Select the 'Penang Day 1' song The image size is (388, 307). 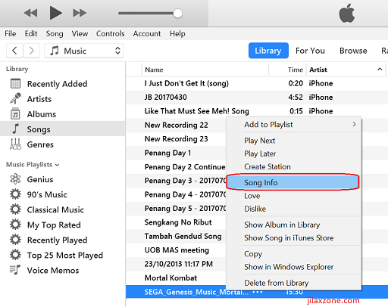pos(167,153)
